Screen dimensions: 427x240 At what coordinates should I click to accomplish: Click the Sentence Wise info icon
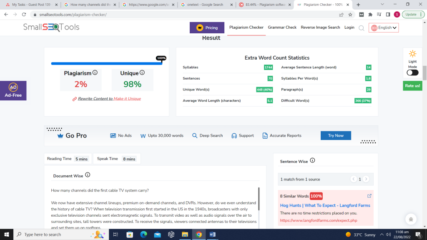(x=312, y=161)
